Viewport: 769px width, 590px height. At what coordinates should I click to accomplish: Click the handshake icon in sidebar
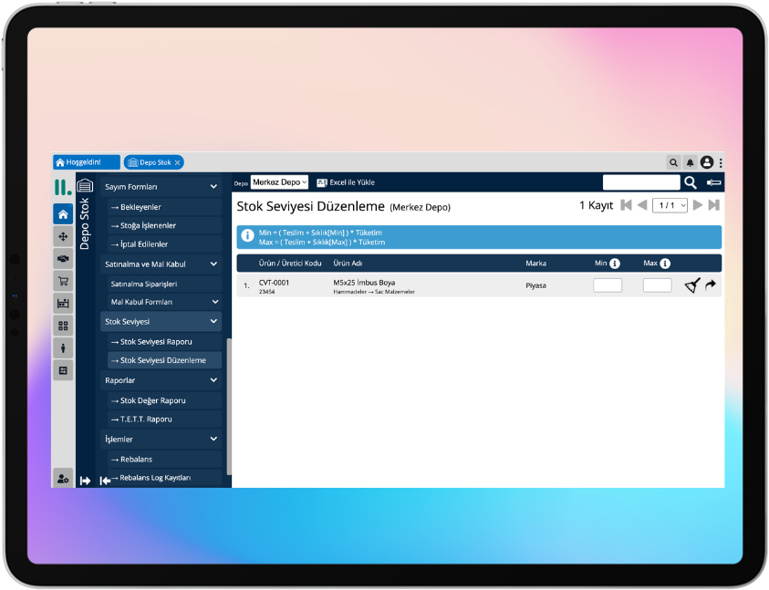tap(63, 258)
